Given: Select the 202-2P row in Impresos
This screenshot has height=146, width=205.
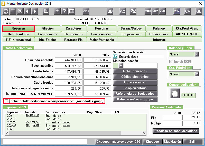Looking at the screenshot, I should point(76,122).
